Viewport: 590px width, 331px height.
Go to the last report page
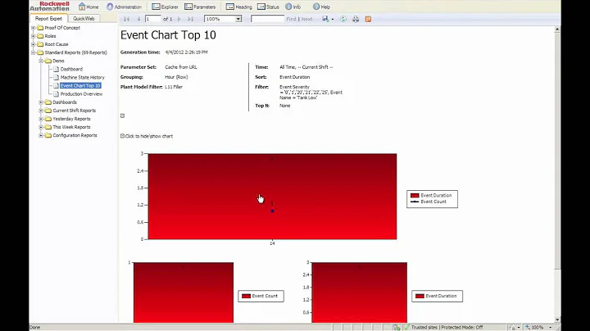click(190, 19)
